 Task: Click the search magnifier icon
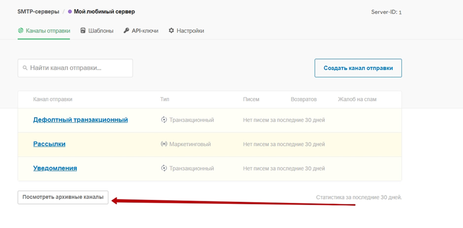25,68
